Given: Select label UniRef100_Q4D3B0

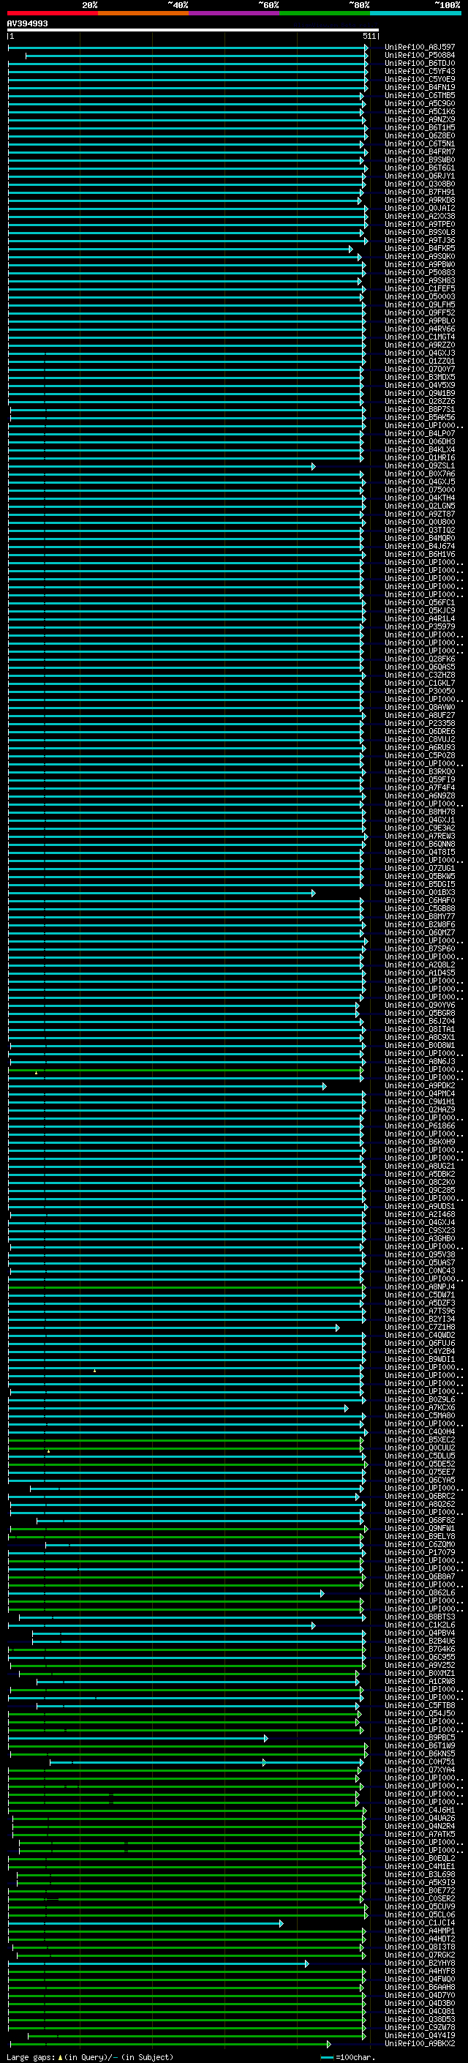Looking at the screenshot, I should (420, 2003).
